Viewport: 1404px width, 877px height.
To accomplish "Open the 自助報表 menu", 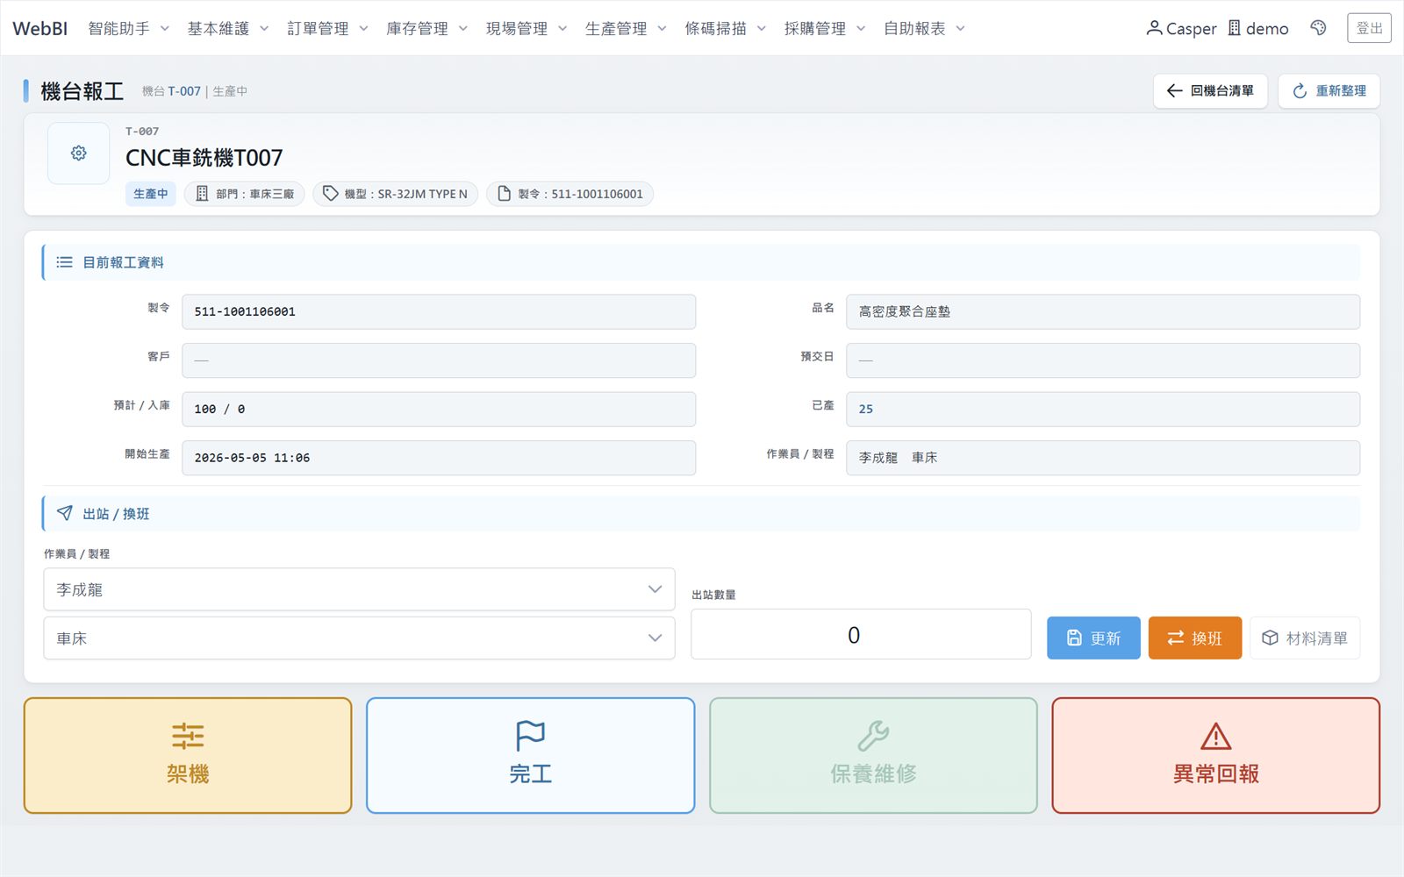I will point(924,28).
